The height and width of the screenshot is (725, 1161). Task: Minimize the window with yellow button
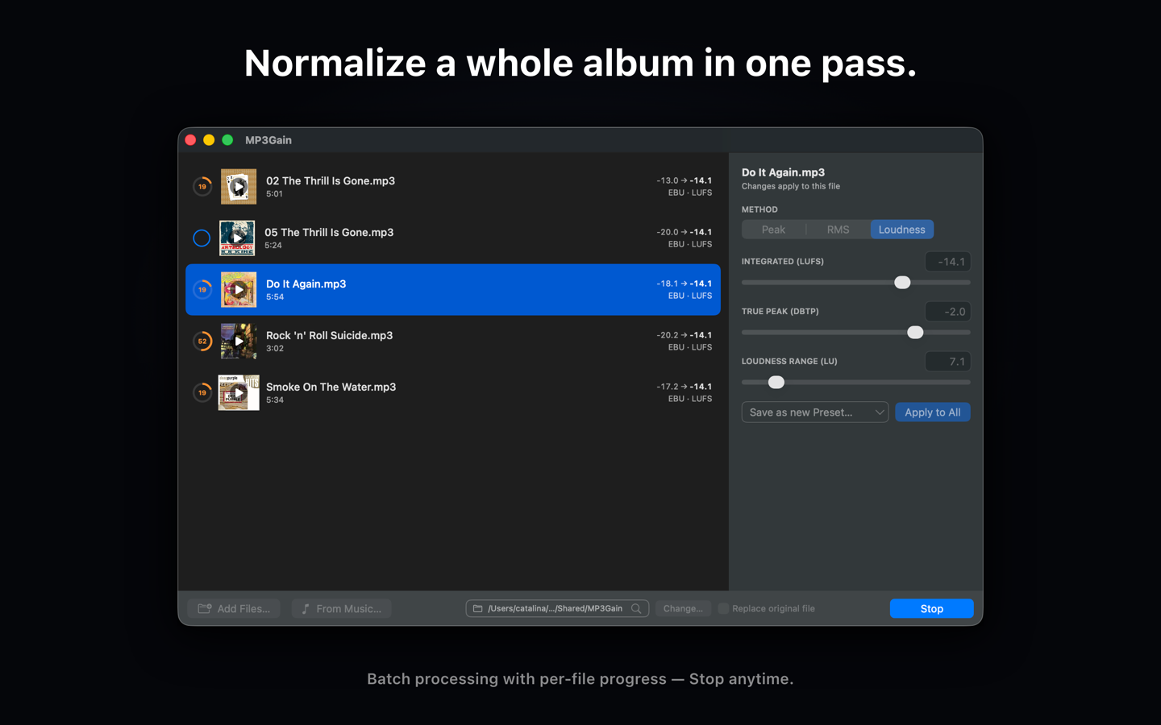[x=209, y=140]
